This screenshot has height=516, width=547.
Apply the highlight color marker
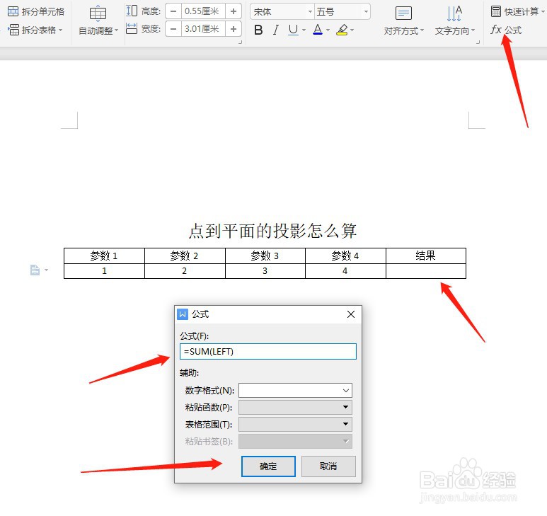pyautogui.click(x=342, y=30)
